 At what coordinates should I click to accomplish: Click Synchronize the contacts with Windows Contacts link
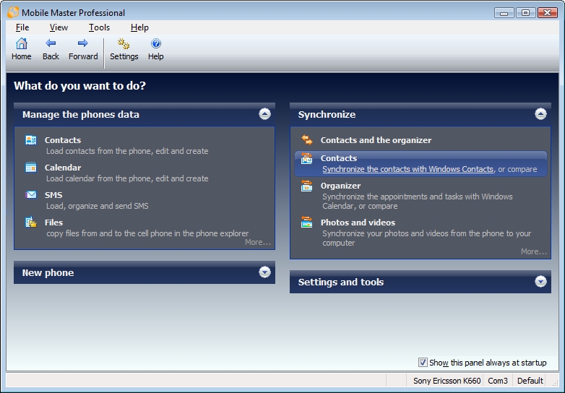pyautogui.click(x=407, y=169)
